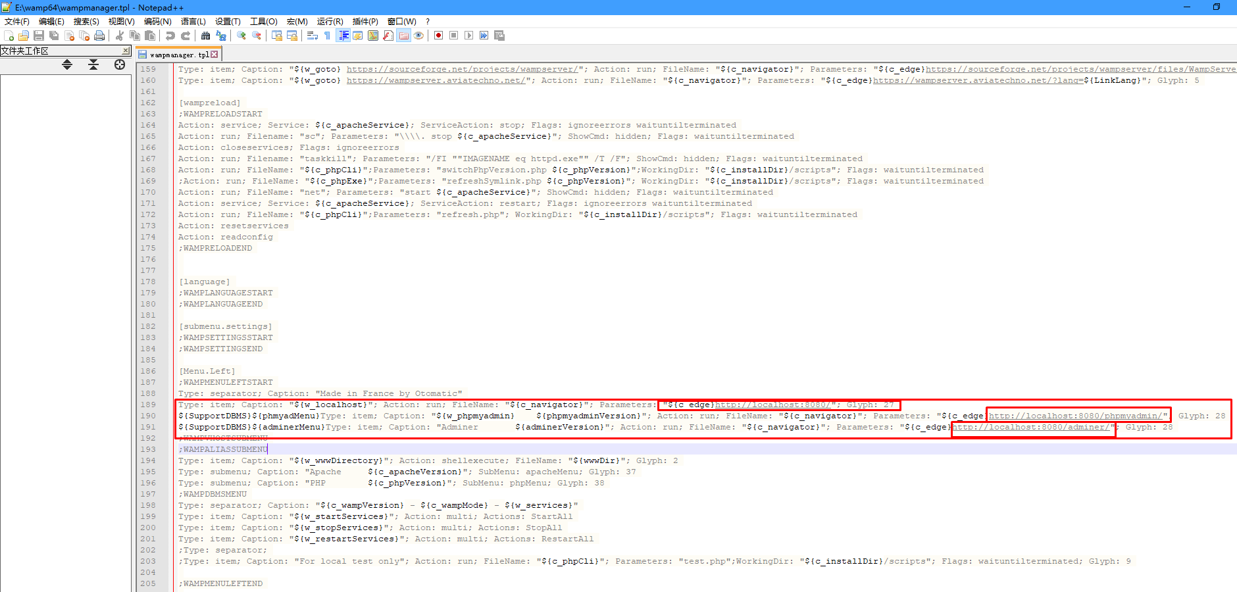Zoom out with the magnifier icon

[x=257, y=36]
